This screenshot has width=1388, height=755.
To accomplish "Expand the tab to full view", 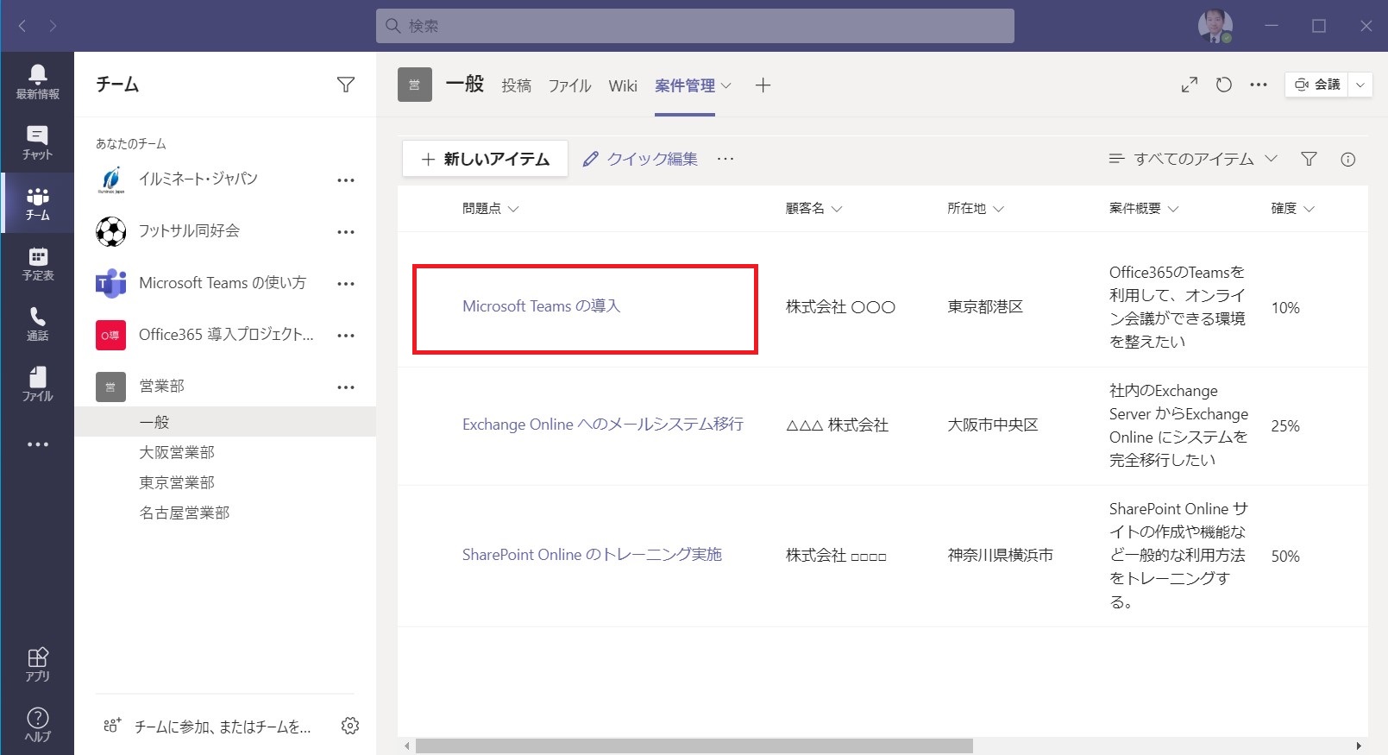I will pos(1190,85).
